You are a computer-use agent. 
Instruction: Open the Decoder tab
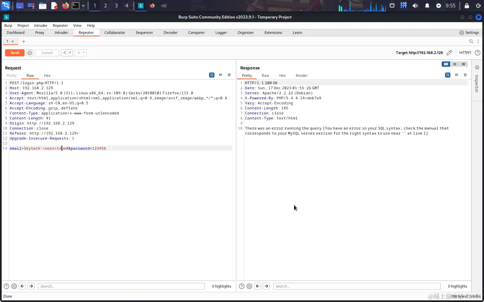170,33
